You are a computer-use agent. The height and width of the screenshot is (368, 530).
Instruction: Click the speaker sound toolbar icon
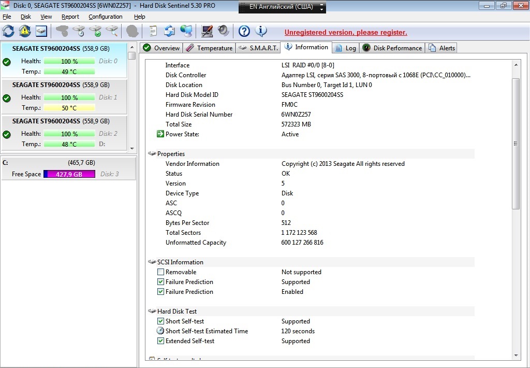tap(224, 31)
